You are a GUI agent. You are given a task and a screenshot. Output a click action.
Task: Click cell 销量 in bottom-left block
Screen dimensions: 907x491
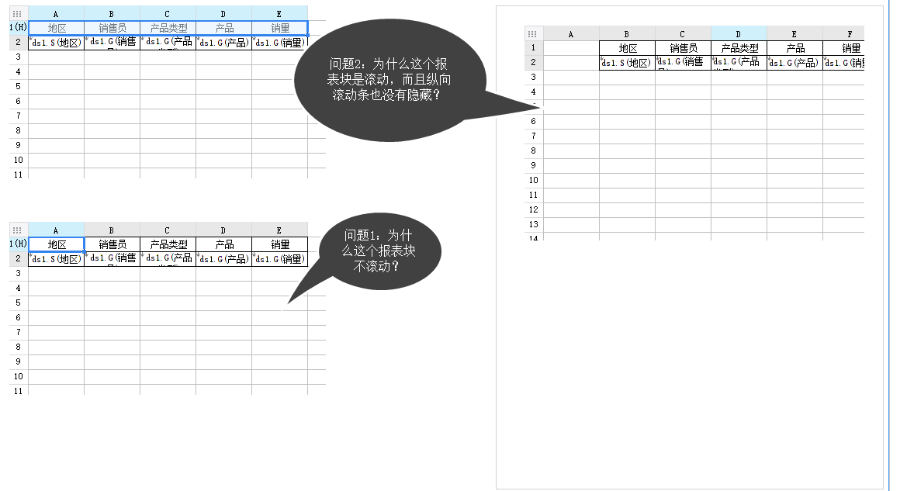point(279,244)
